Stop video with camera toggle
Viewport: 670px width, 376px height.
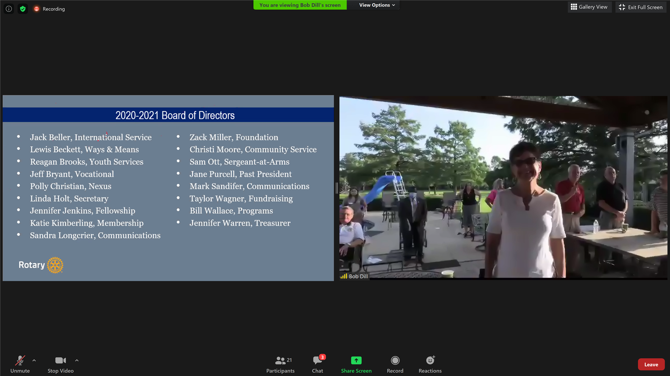tap(60, 364)
